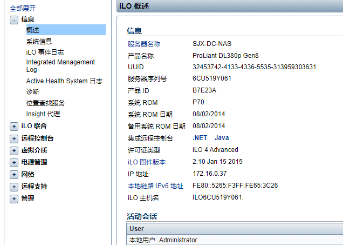
Task: Open iLO 事件日志
Action: [45, 52]
